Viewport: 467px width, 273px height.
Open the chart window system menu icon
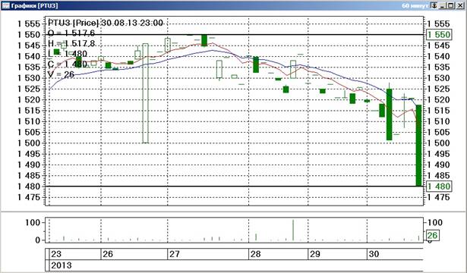5,5
